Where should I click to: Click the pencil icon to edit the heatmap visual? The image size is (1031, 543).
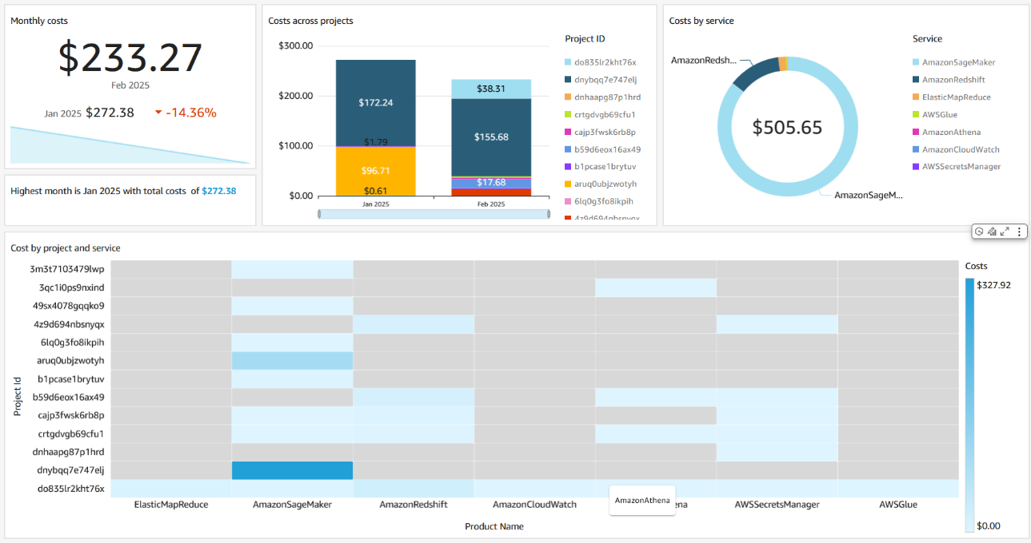click(x=992, y=231)
